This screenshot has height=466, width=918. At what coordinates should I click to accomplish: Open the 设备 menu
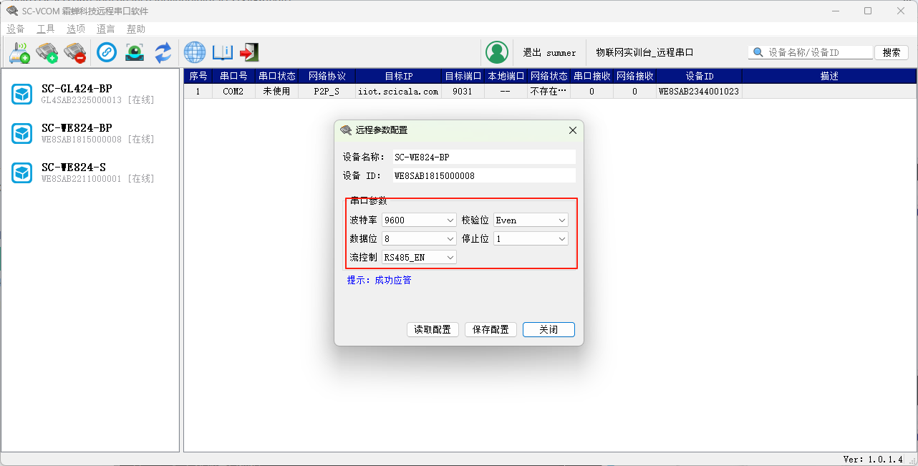[x=16, y=29]
